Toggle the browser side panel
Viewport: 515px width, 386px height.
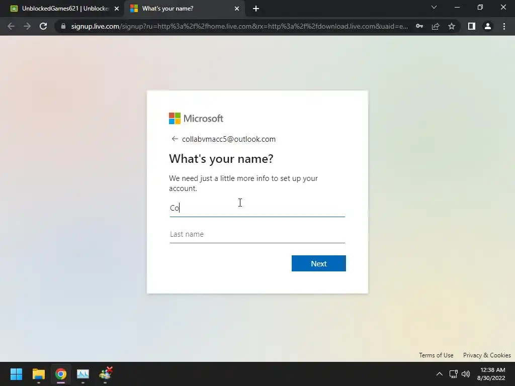472,26
